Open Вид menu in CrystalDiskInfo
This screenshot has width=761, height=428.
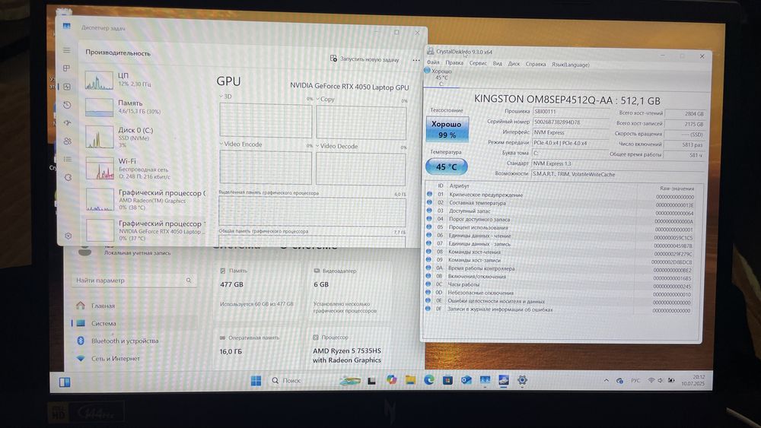click(x=498, y=64)
